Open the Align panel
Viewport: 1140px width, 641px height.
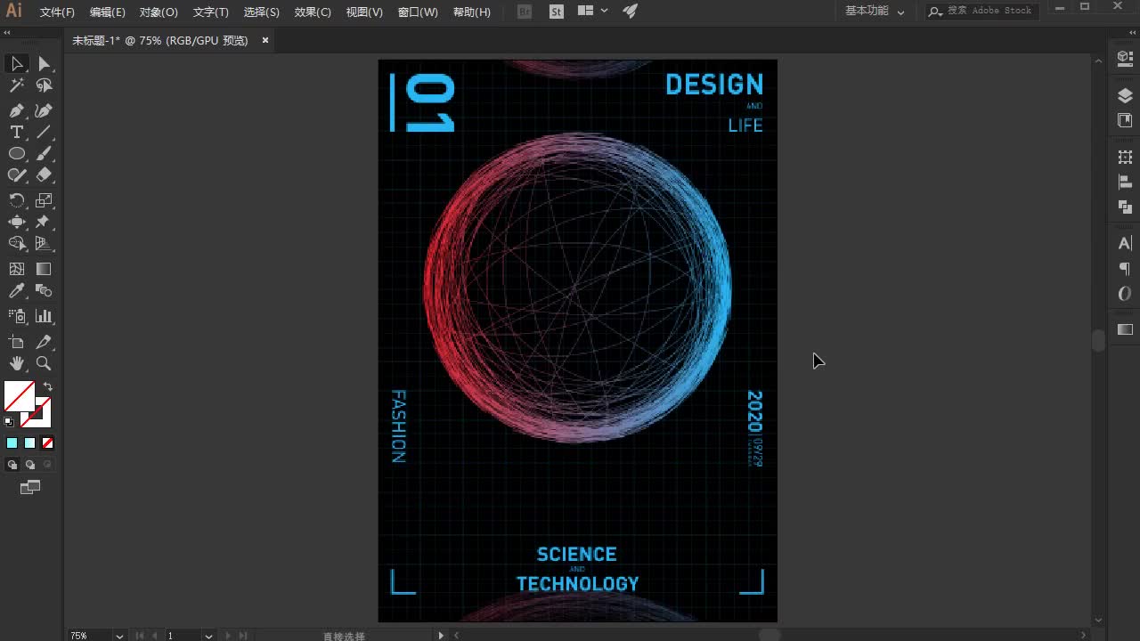(1125, 183)
